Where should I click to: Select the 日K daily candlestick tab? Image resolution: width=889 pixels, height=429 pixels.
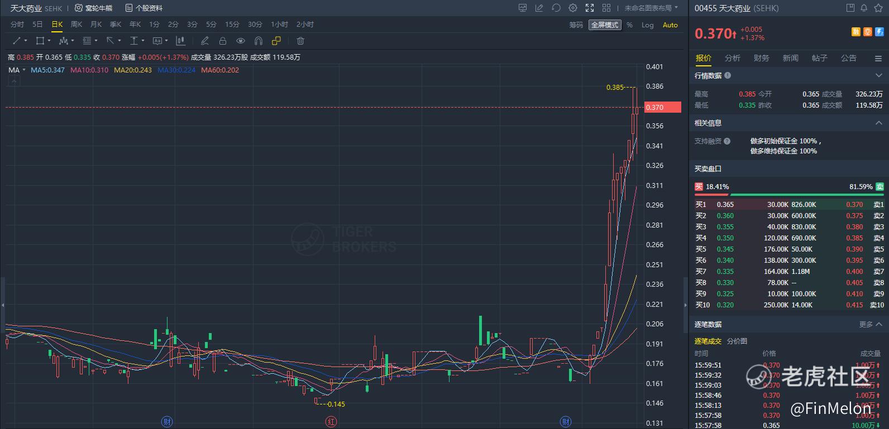[x=57, y=25]
